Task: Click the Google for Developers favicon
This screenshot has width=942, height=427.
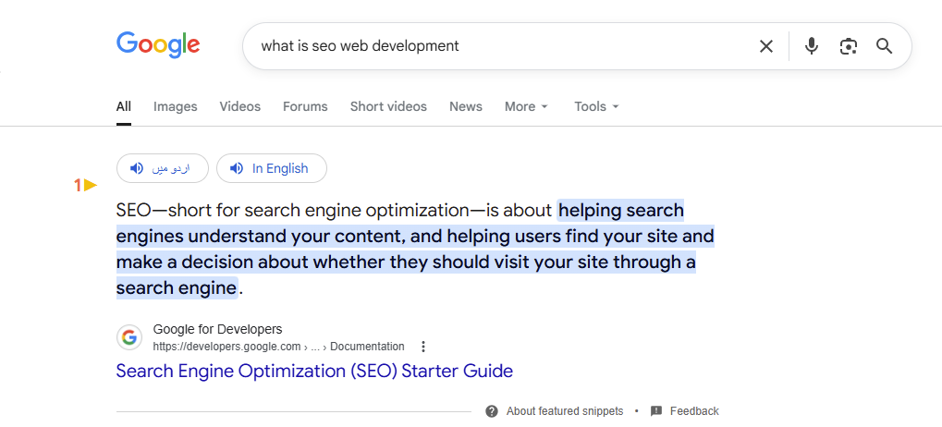Action: (129, 337)
